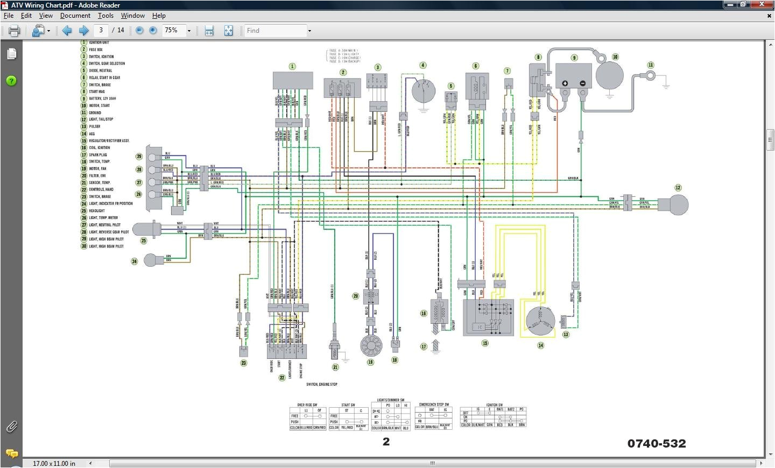
Task: Show the Attachments paperclip panel
Action: (11, 427)
